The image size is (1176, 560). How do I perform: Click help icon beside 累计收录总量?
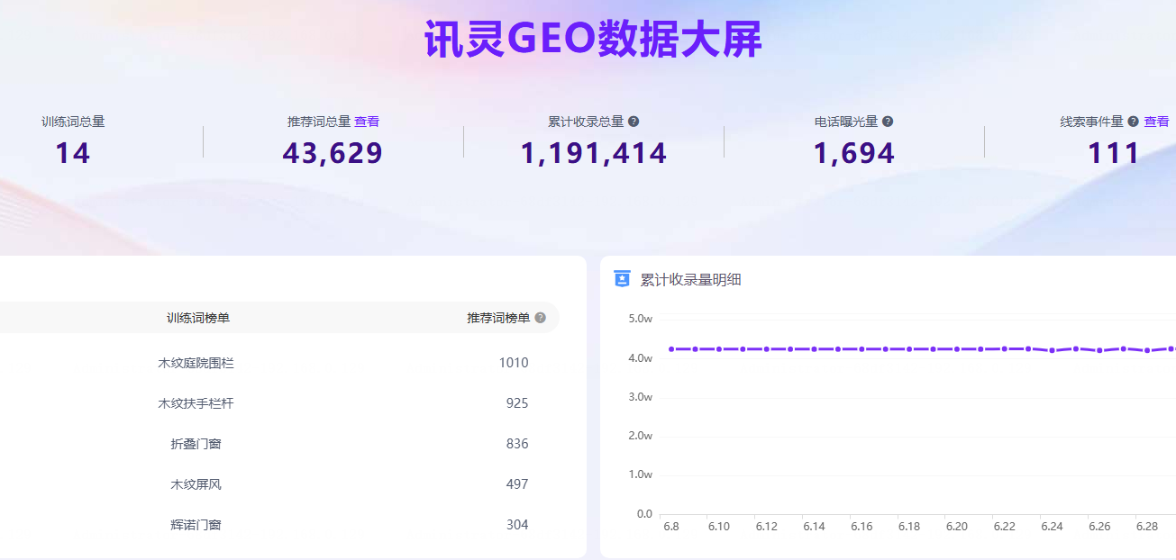pos(634,122)
